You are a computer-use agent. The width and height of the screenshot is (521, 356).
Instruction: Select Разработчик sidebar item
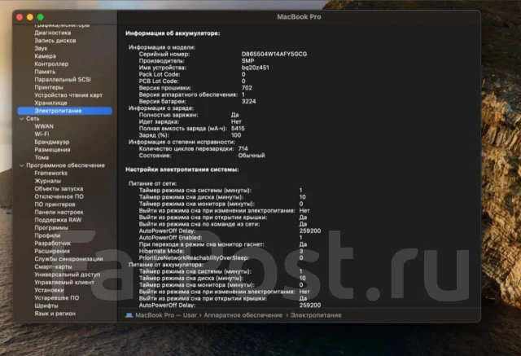tap(52, 244)
